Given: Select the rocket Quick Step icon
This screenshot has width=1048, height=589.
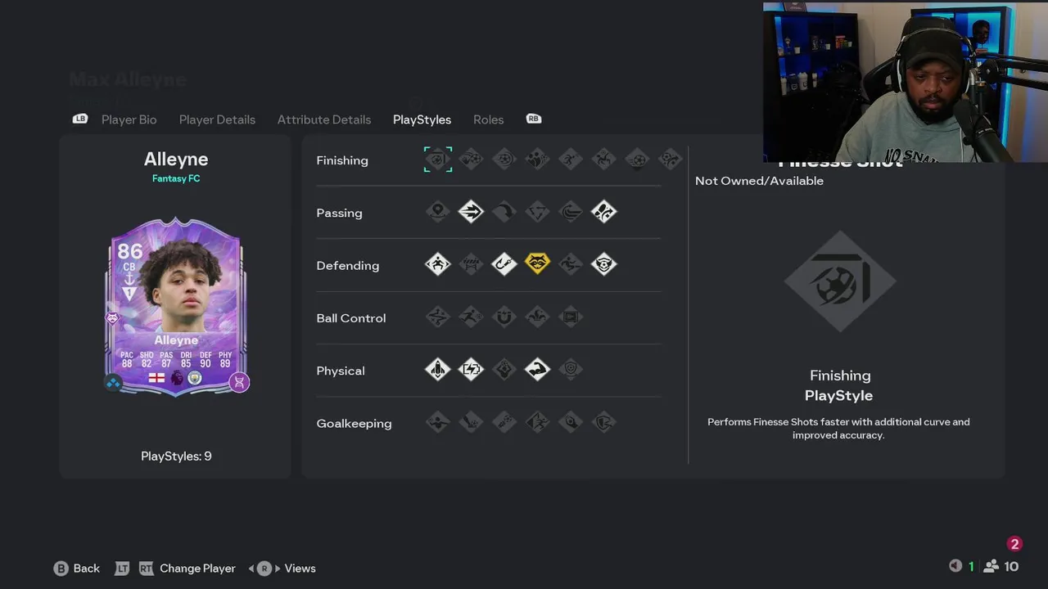Looking at the screenshot, I should tap(438, 369).
